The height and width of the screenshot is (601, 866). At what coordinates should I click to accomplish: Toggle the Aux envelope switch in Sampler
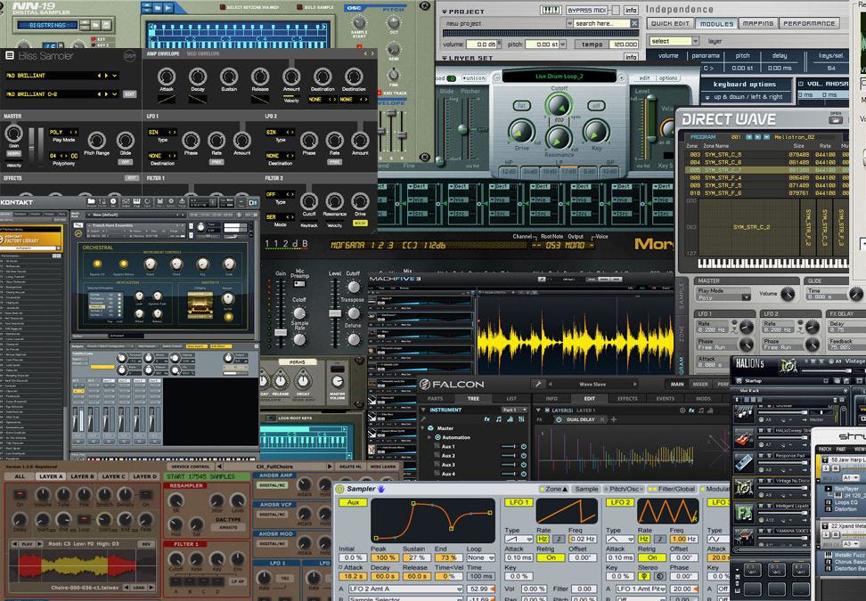(354, 502)
